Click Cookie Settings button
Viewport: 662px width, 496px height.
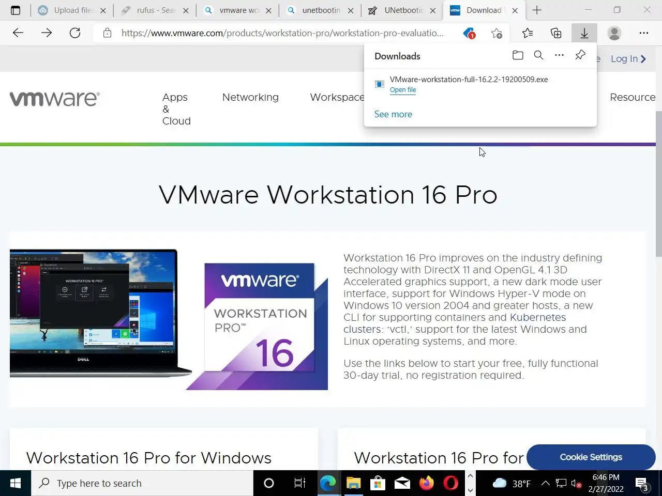591,457
